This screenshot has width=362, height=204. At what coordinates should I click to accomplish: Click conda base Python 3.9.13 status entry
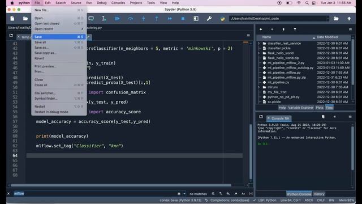(x=180, y=200)
